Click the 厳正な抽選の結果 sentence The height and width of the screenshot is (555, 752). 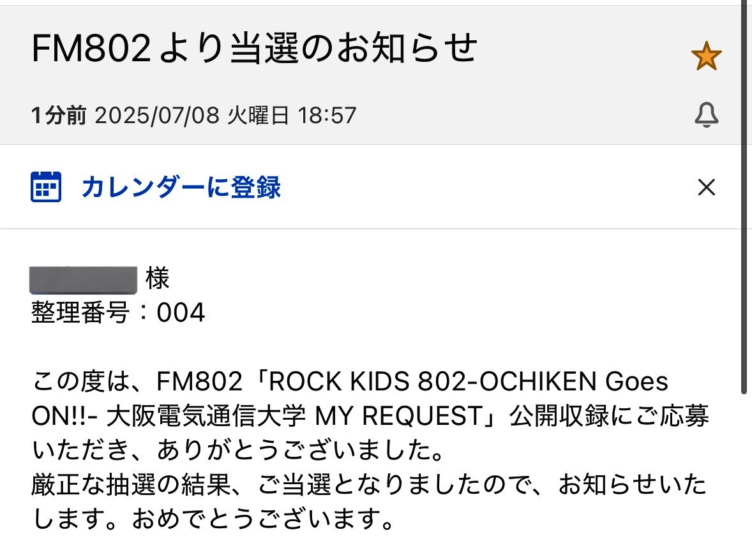point(132,484)
